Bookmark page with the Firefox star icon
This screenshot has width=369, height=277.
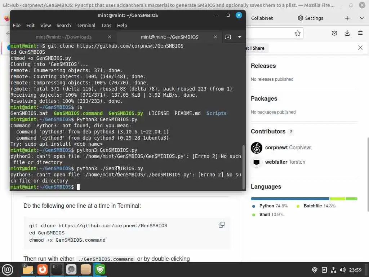297,33
